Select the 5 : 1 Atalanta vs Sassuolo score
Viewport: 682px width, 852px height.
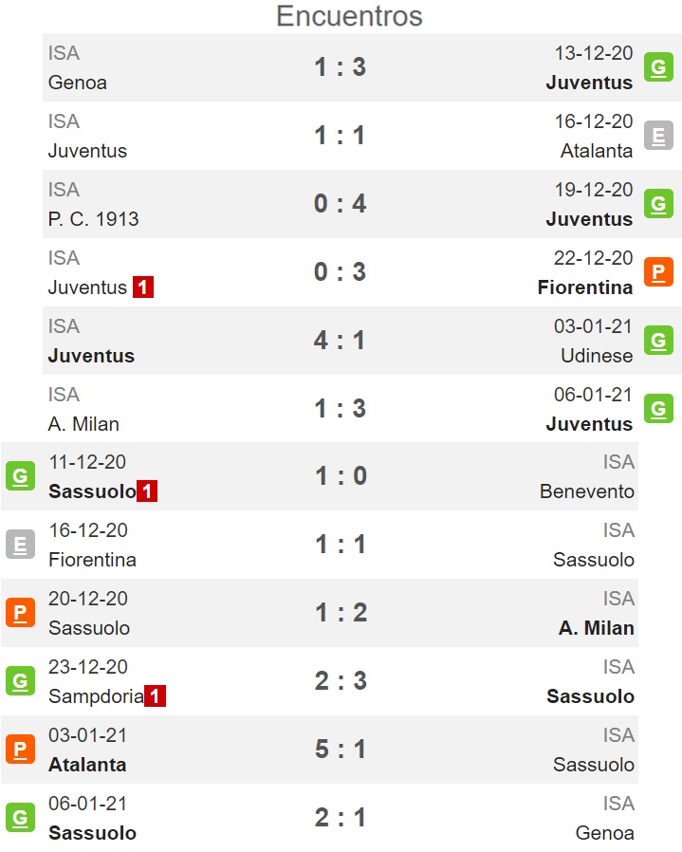coord(341,750)
